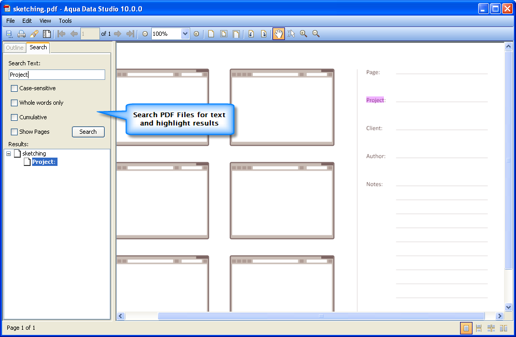Select the Hand pan tool
The height and width of the screenshot is (337, 516).
[278, 34]
